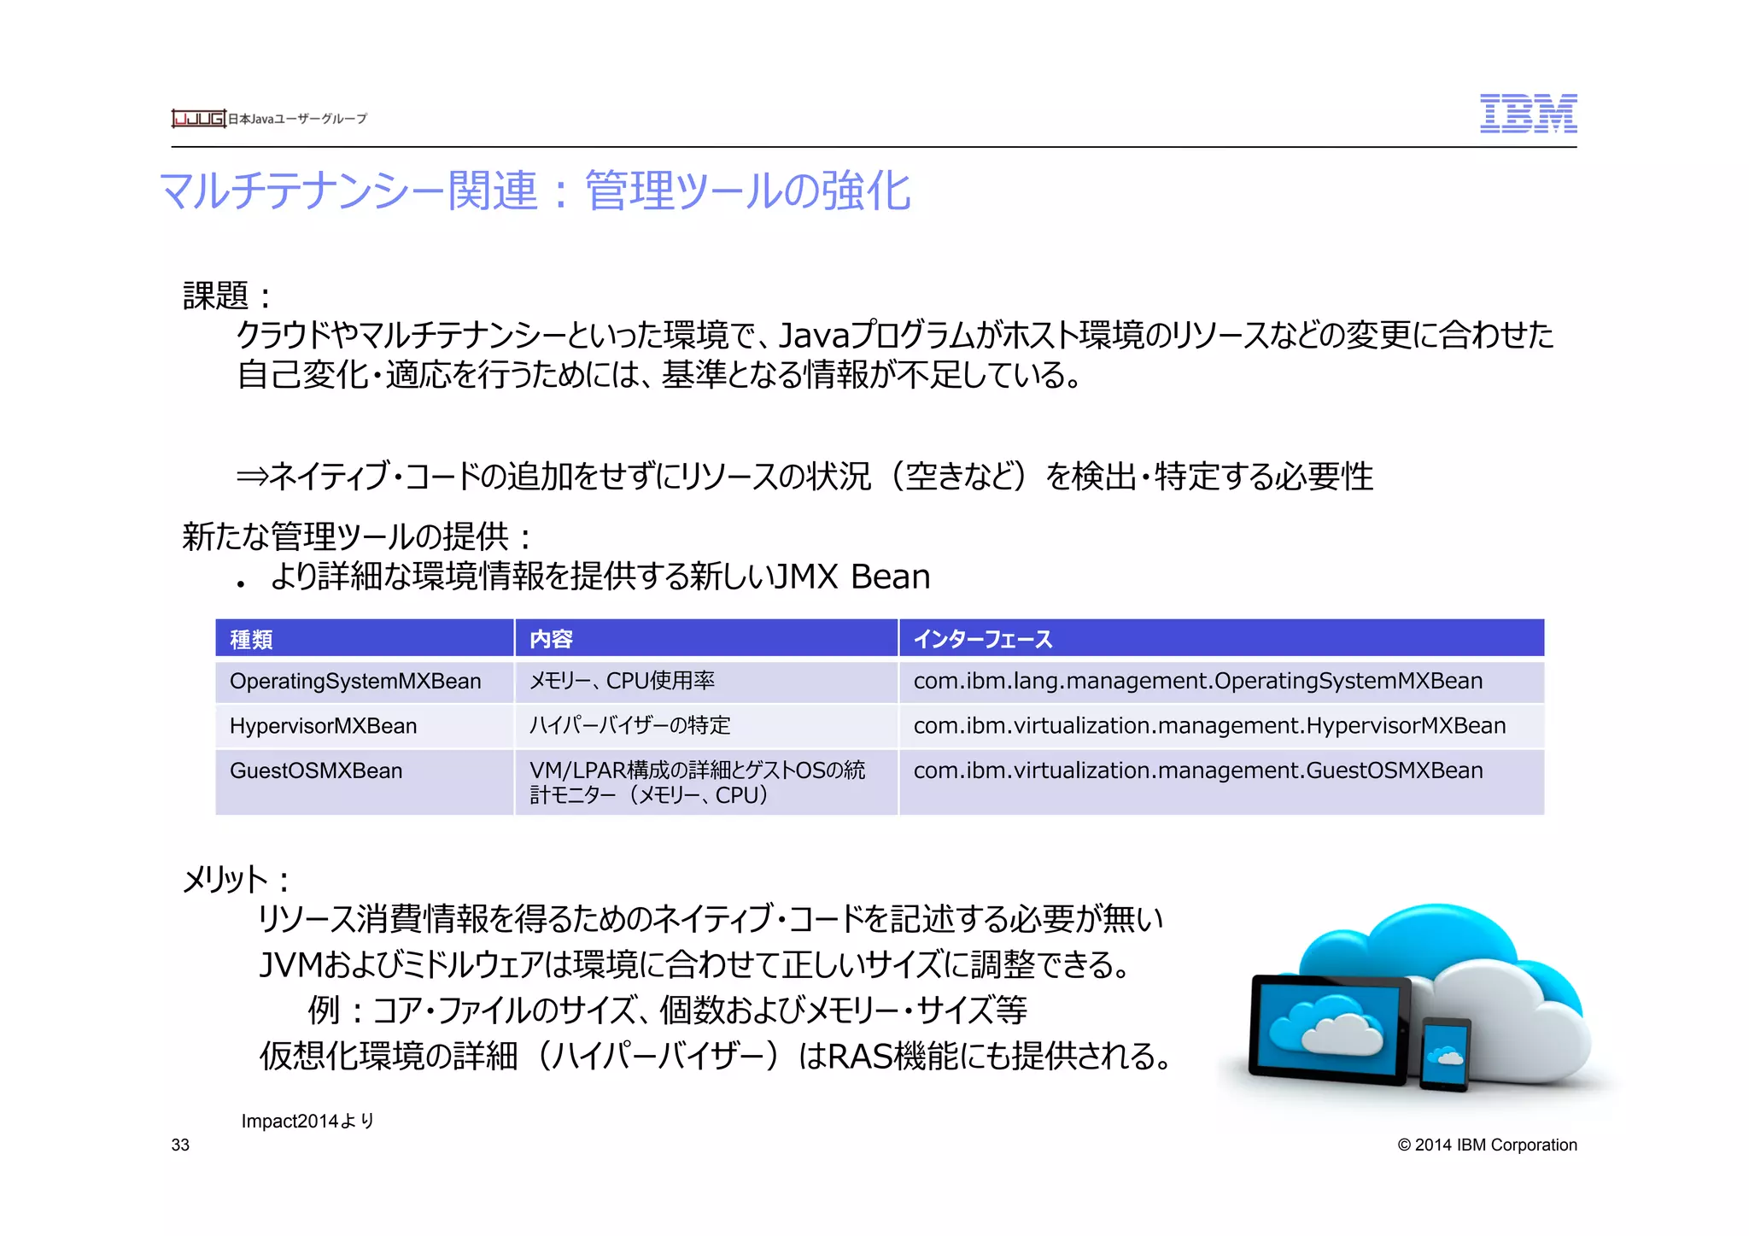The width and height of the screenshot is (1749, 1236).
Task: Click the line beginning リソース消費情報を得る
Action: [x=711, y=918]
